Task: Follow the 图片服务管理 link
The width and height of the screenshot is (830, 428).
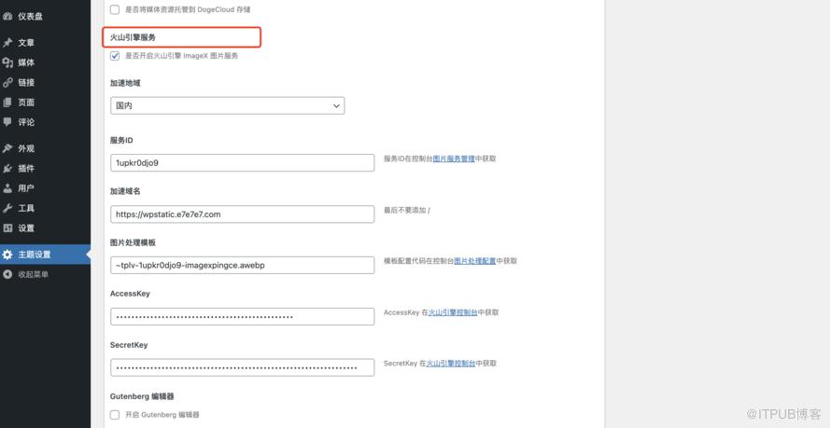Action: [x=454, y=159]
